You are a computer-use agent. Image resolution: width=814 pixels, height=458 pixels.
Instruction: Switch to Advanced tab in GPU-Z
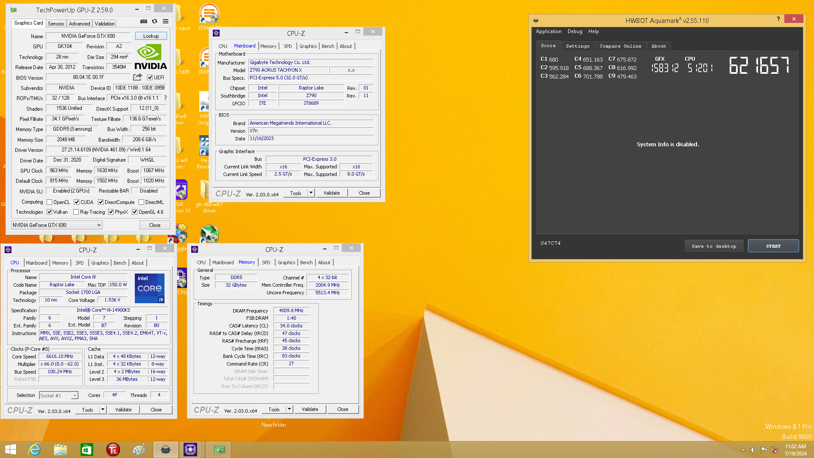[x=79, y=24]
